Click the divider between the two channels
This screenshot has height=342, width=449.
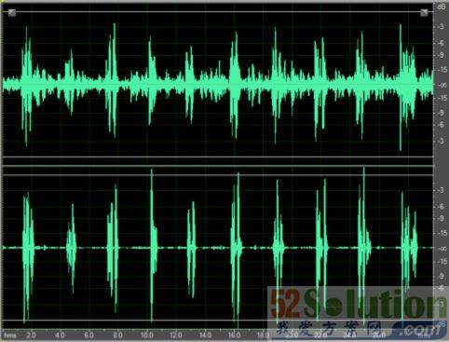point(217,166)
